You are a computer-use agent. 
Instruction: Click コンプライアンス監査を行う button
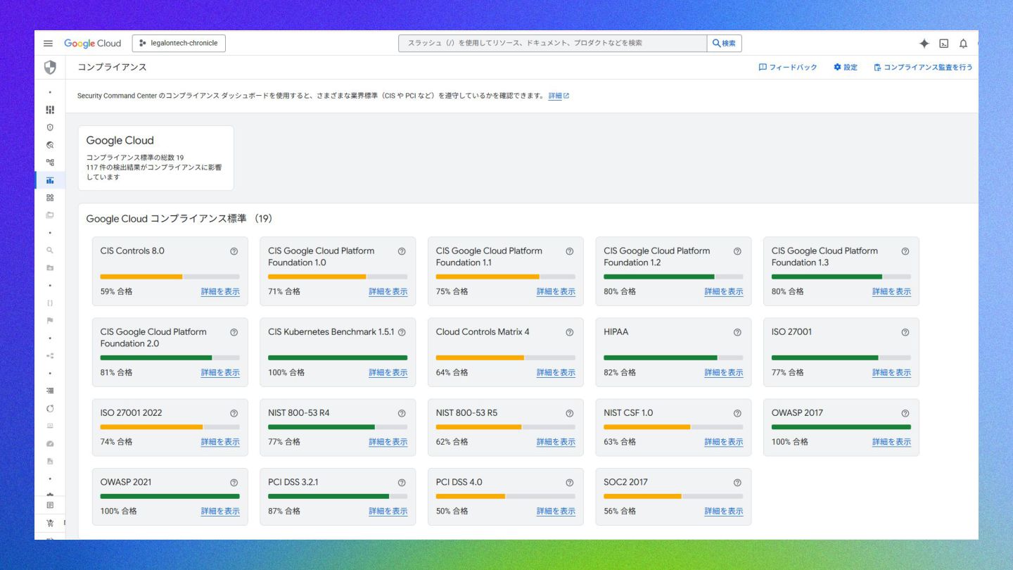pos(923,68)
